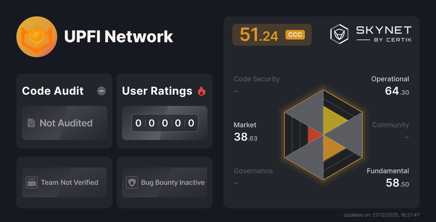Switch to the User Ratings panel
This screenshot has width=436, height=222.
coord(157,91)
